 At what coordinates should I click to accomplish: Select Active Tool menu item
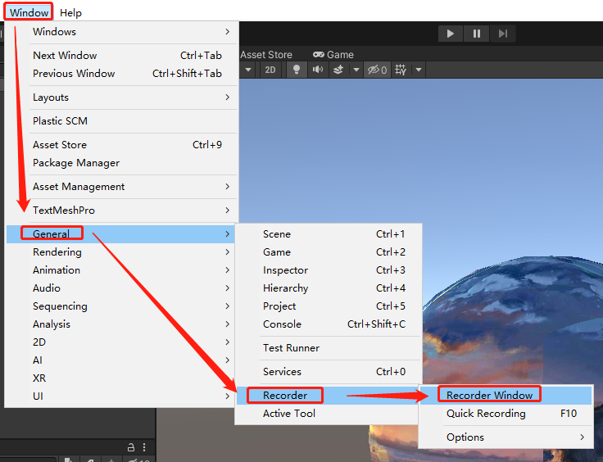329,414
